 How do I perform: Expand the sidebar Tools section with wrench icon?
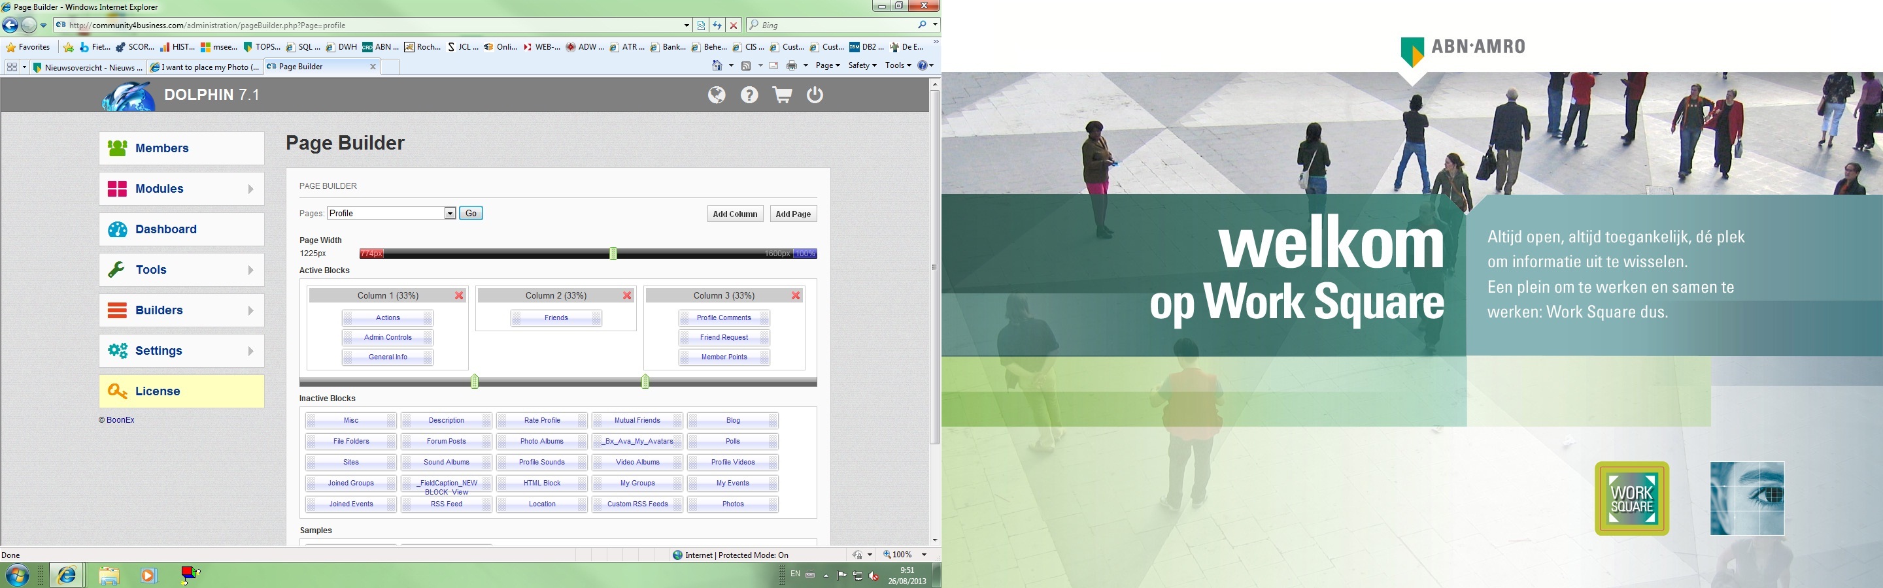tap(181, 270)
